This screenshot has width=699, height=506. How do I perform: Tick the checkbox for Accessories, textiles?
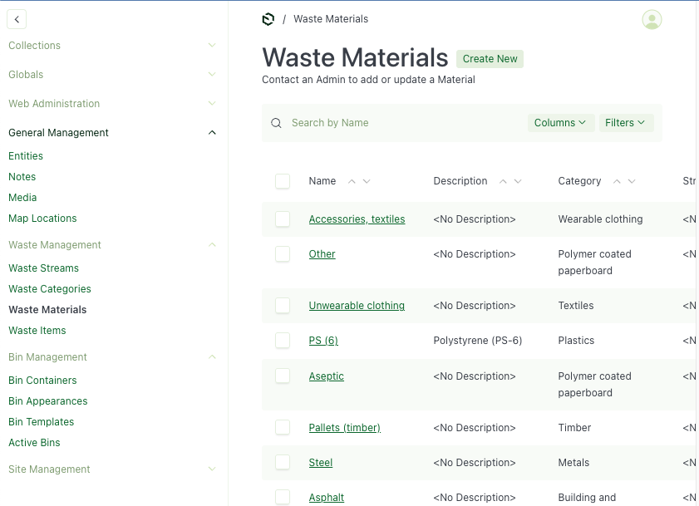tap(283, 219)
